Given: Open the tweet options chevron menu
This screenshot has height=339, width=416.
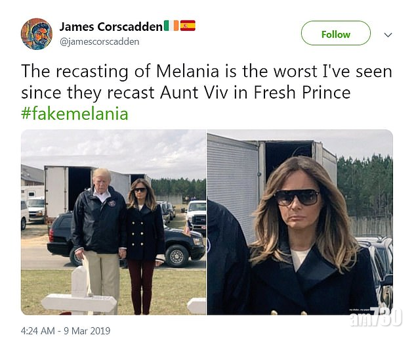Looking at the screenshot, I should [388, 34].
